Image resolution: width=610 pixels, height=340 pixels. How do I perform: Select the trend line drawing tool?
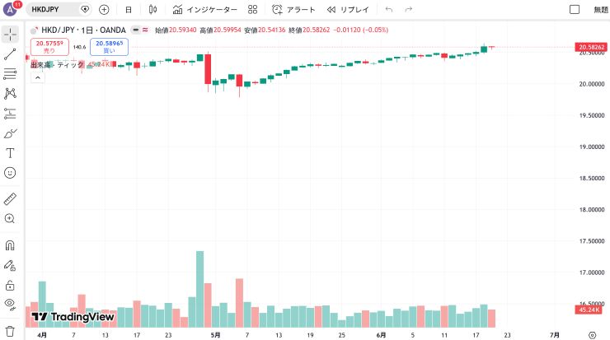10,54
